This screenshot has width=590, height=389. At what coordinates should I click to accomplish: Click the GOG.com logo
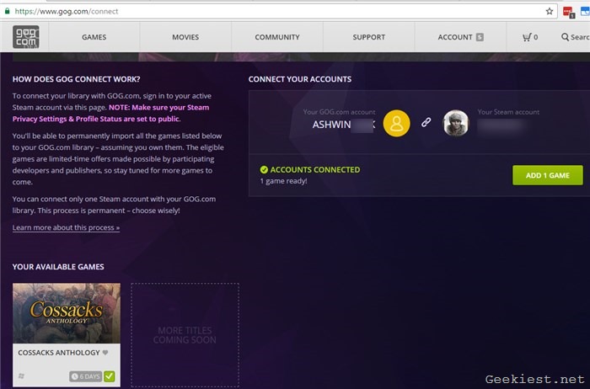24,37
